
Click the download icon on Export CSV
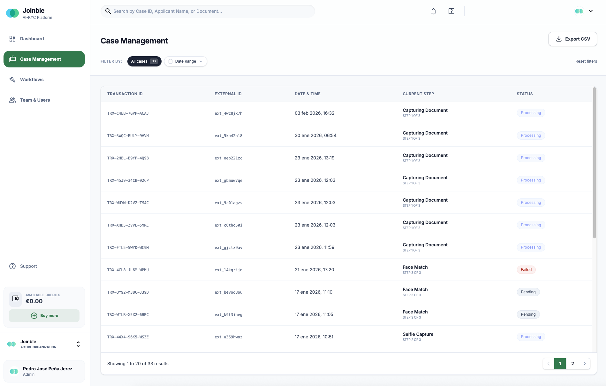tap(559, 39)
